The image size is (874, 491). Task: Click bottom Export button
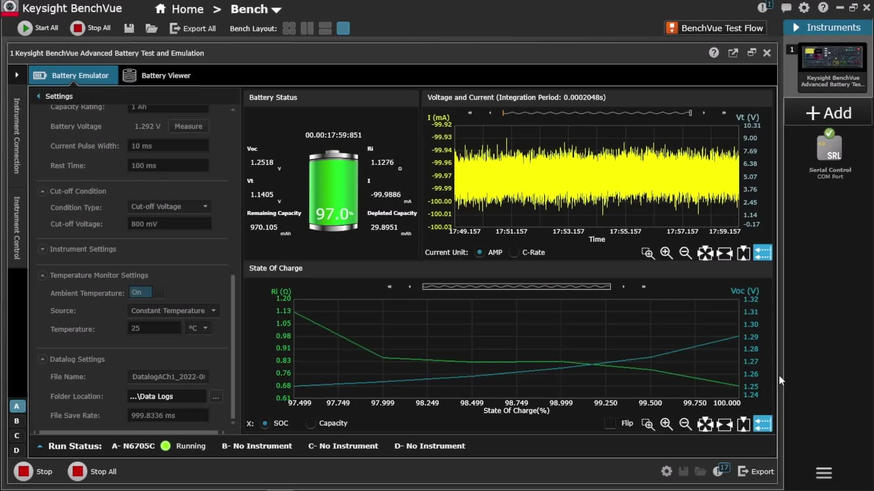pyautogui.click(x=756, y=471)
